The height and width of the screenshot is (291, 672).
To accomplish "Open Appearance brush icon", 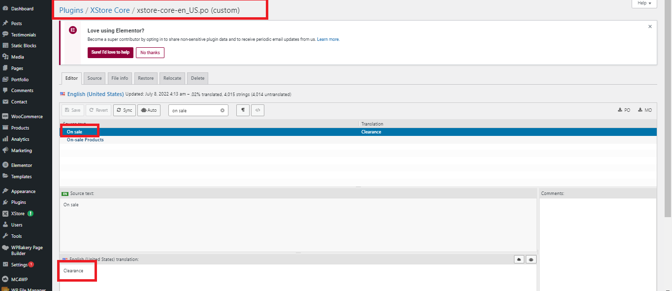I will [5, 191].
